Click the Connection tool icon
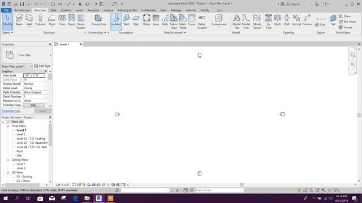Screen dimensions: 362x203 tap(98, 20)
